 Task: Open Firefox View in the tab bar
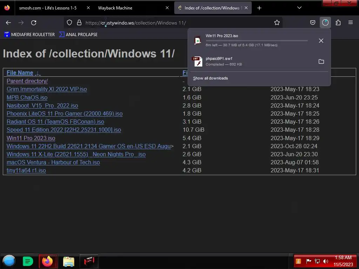tap(7, 8)
